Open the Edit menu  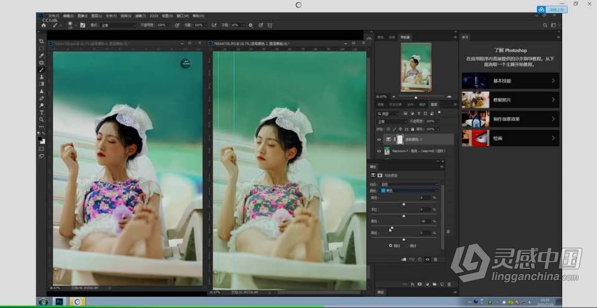68,16
